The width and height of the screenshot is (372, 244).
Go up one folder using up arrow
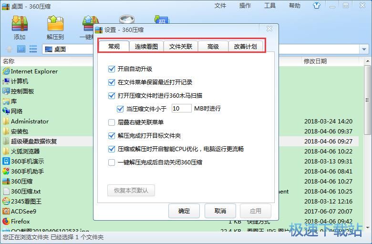[x=9, y=49]
